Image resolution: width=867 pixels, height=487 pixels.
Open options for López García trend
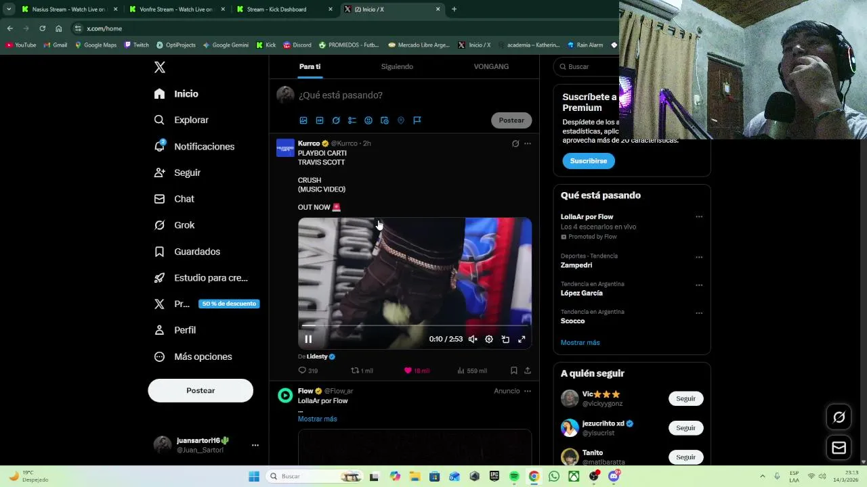[x=699, y=285]
